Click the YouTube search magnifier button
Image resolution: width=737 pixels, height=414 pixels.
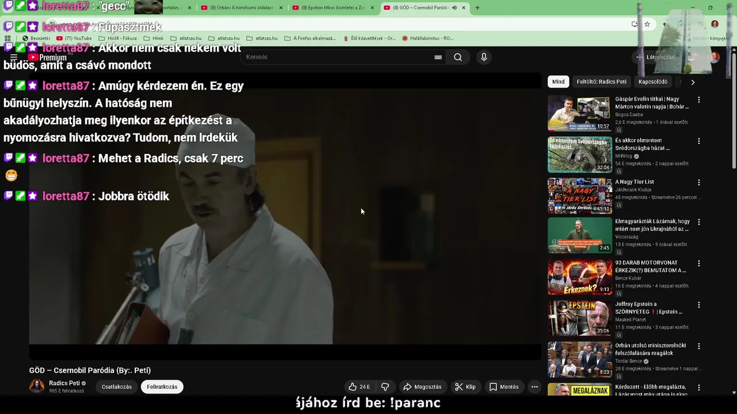point(458,57)
